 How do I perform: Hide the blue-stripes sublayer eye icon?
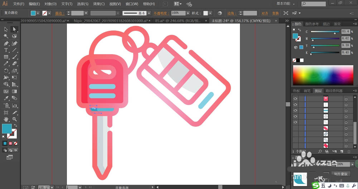coord(295,110)
